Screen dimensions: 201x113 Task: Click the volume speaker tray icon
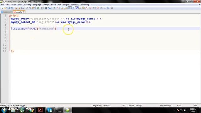click(185, 110)
